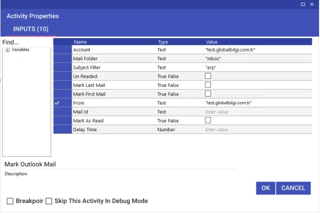Viewport: 320px width, 214px height.
Task: Check the Mark First Mail checkbox
Action: (208, 94)
